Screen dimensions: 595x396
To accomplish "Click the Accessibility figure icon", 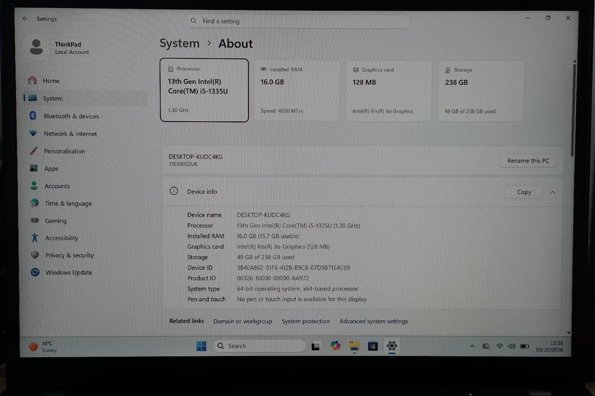I will (34, 238).
